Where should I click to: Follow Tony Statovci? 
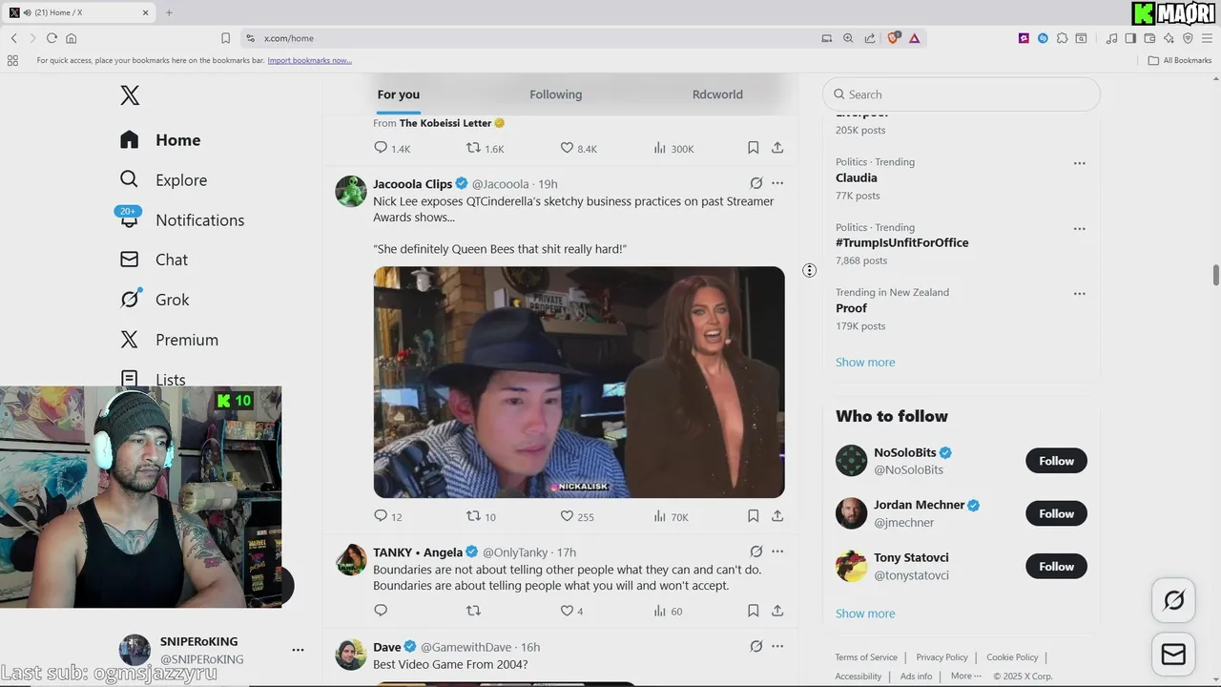(x=1056, y=567)
